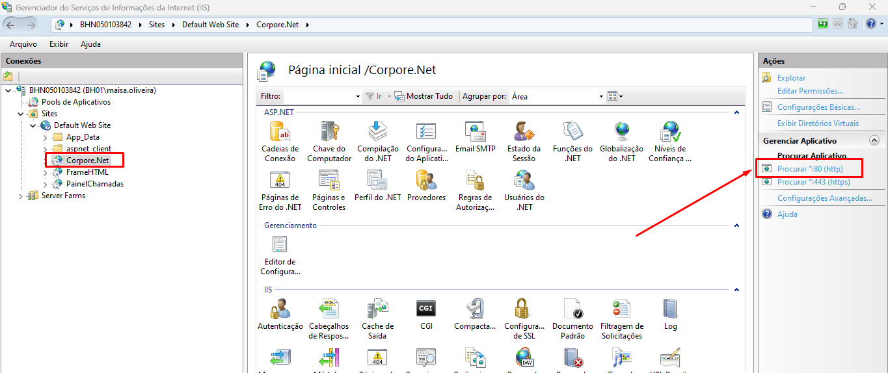Open Configurações Básicas link

coord(818,107)
